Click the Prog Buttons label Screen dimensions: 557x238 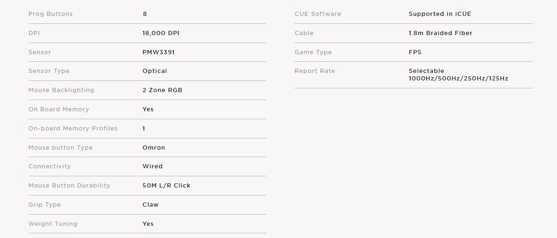(x=51, y=14)
